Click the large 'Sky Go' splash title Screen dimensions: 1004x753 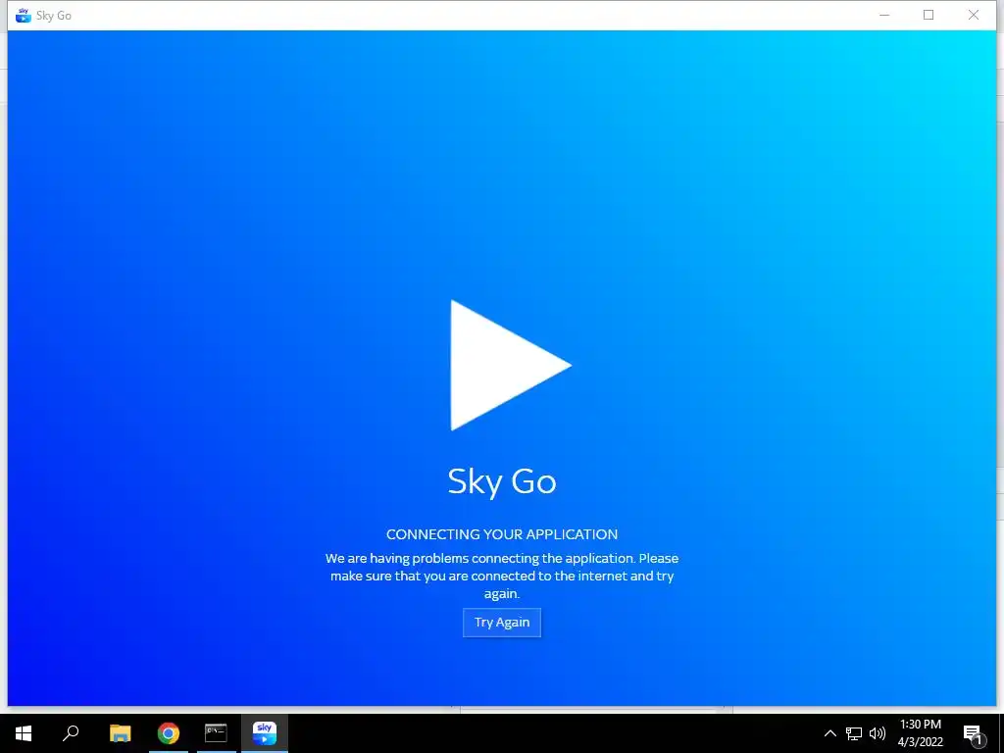click(502, 481)
